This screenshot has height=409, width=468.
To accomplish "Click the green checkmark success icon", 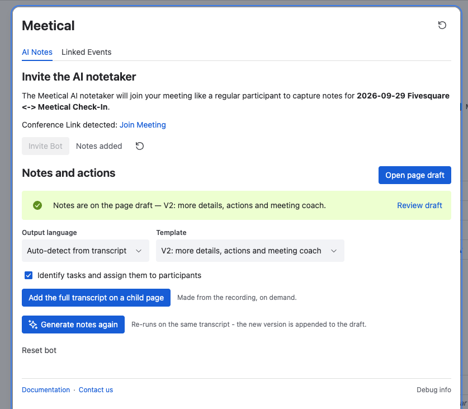I will pos(37,205).
